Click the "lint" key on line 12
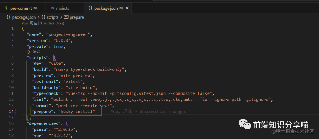 point(39,100)
